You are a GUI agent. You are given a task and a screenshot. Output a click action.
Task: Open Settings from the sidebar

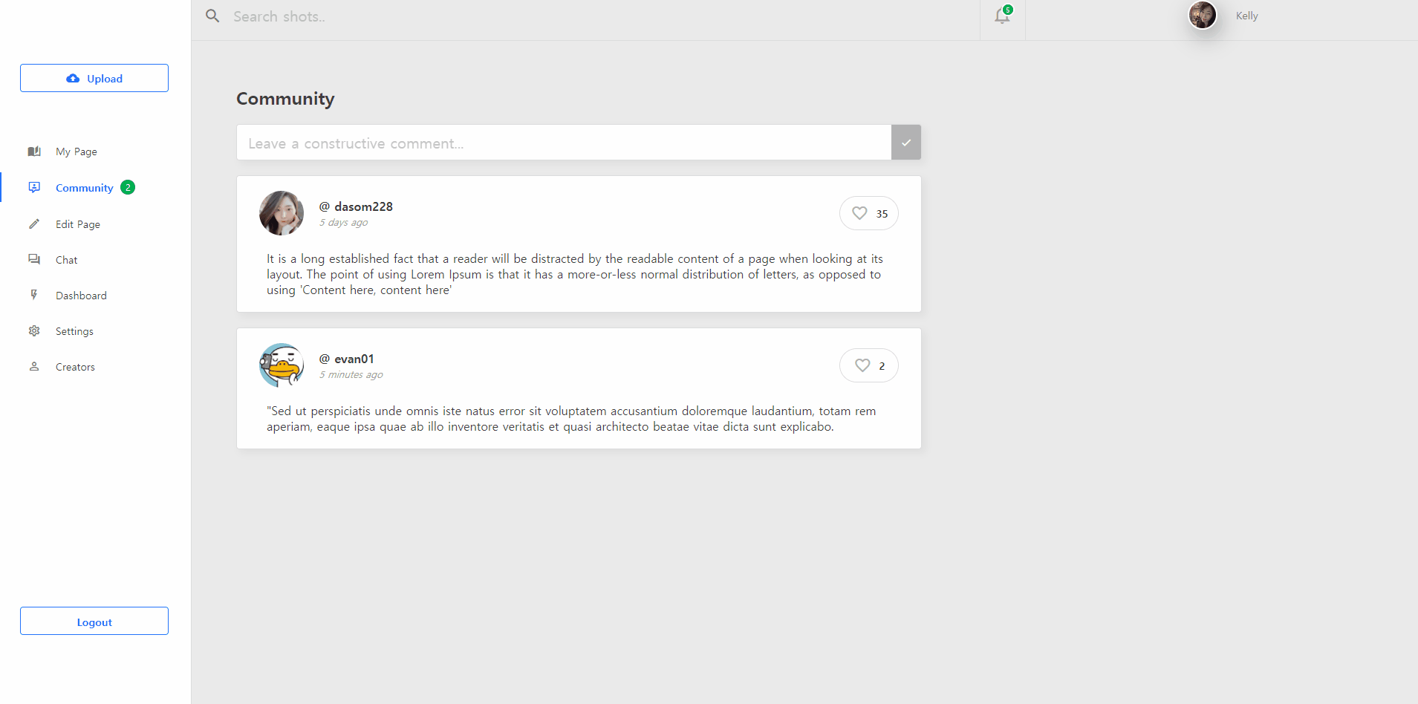pos(74,331)
